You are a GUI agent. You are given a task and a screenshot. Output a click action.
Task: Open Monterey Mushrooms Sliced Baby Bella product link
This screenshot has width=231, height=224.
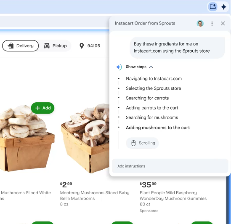tap(95, 195)
